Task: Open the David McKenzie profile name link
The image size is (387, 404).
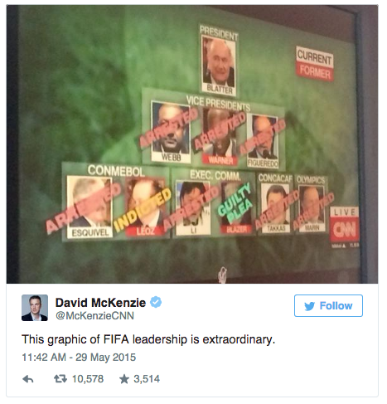Action: point(100,303)
